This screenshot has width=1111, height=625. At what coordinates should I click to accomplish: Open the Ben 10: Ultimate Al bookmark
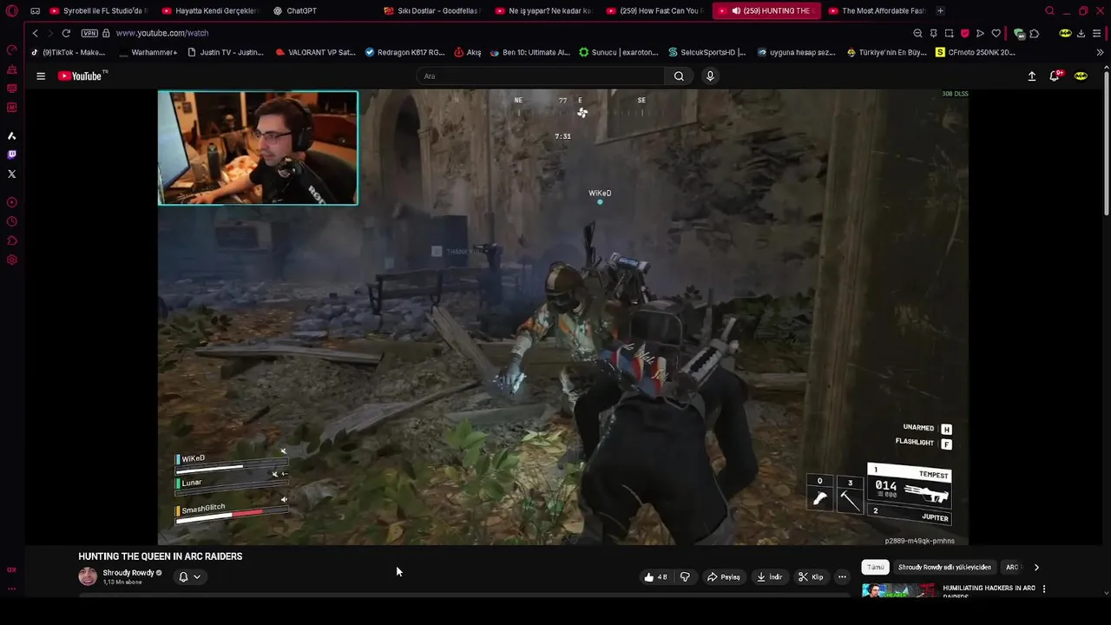(x=529, y=52)
